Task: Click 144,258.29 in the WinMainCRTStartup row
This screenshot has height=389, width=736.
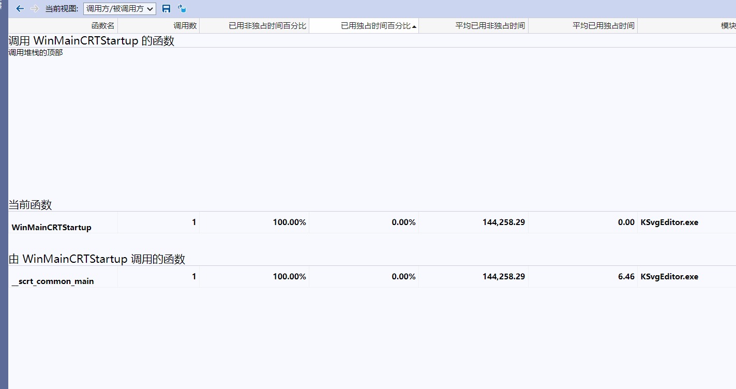Action: (x=504, y=222)
